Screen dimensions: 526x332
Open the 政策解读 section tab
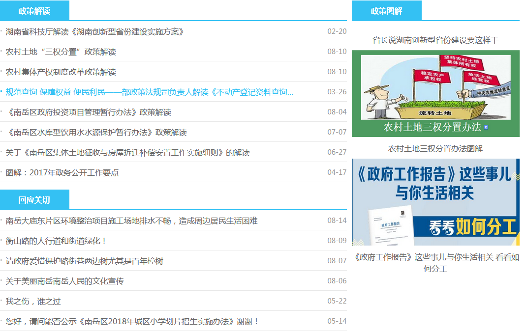34,11
